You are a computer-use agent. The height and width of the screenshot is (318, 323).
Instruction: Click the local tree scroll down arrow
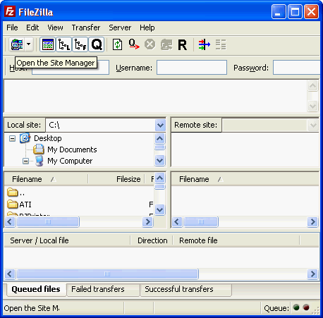(160, 161)
